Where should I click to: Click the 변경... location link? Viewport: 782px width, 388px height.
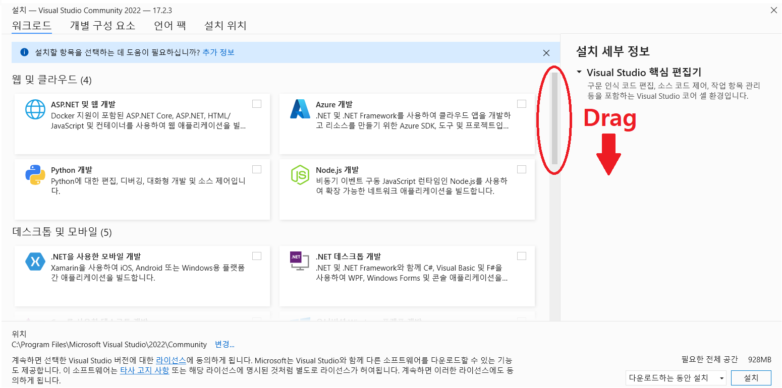click(x=225, y=345)
